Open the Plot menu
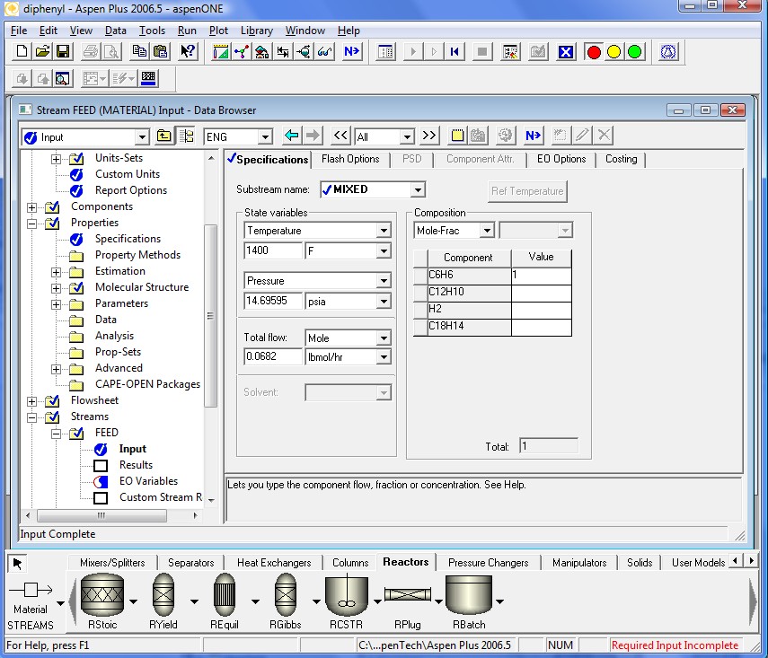This screenshot has width=768, height=658. tap(218, 31)
